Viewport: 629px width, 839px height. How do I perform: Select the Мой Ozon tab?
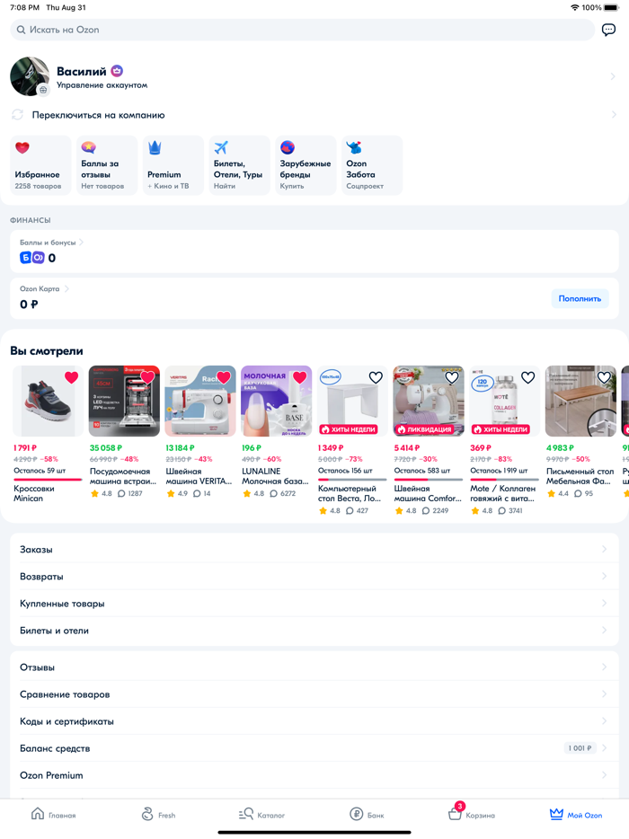[x=576, y=815]
